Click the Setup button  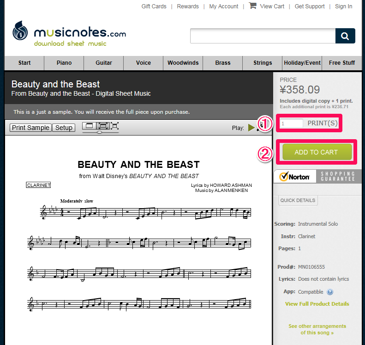64,128
